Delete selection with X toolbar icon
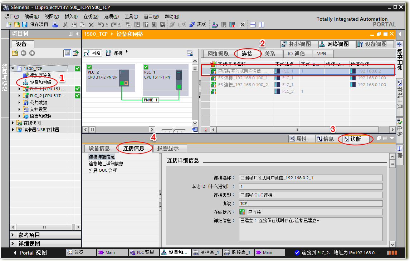The height and width of the screenshot is (261, 410). coord(91,25)
